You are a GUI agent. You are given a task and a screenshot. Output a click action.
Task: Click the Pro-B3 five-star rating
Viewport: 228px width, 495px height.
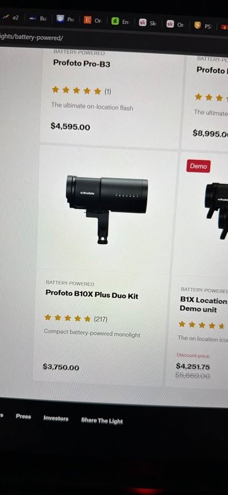click(76, 91)
